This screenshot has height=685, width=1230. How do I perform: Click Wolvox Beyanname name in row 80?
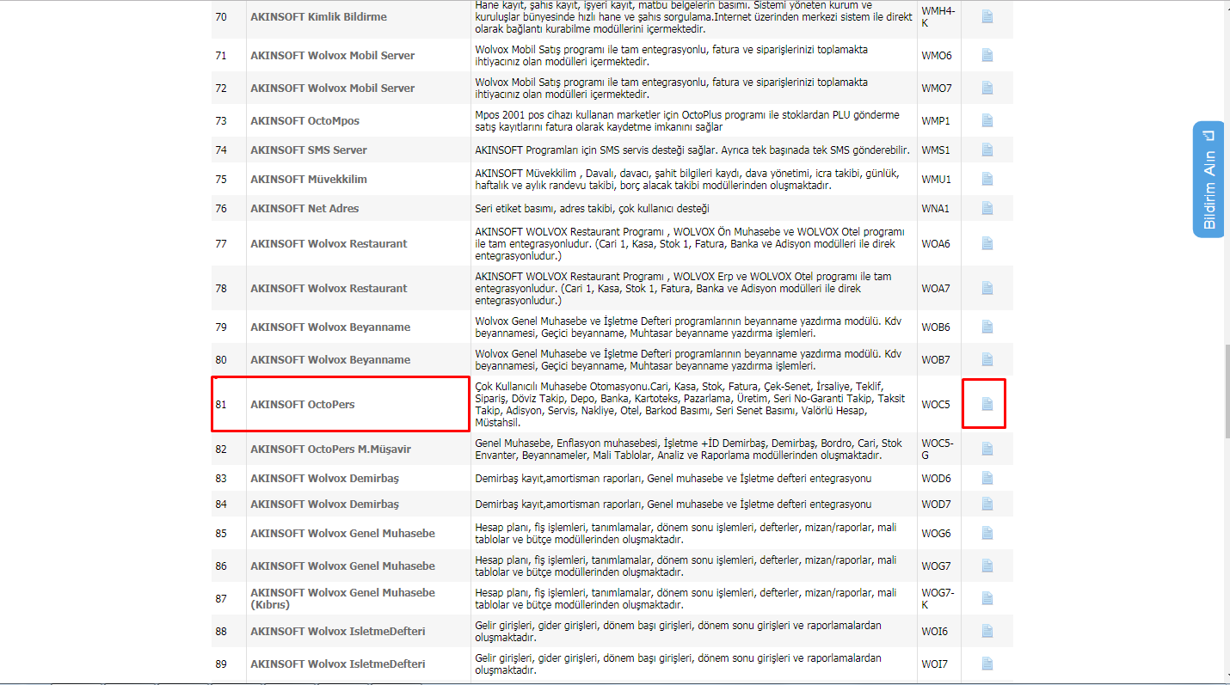point(330,359)
